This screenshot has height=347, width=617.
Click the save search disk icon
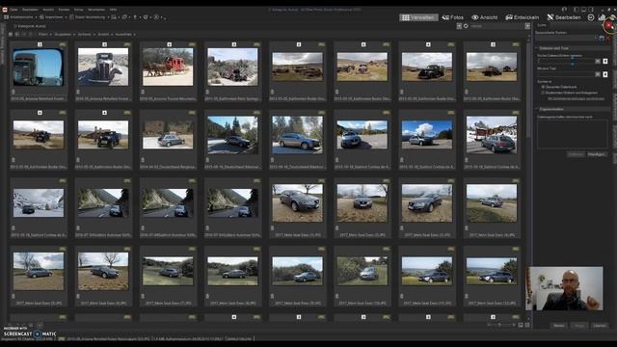(602, 39)
